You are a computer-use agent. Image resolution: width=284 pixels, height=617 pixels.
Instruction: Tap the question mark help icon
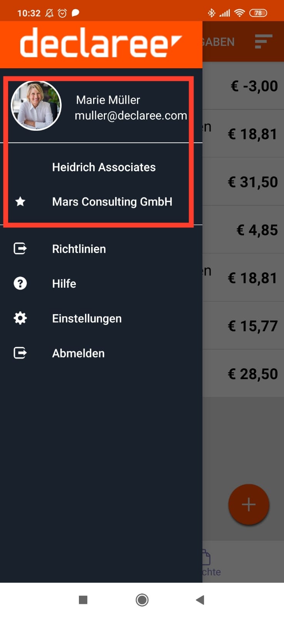(x=20, y=283)
